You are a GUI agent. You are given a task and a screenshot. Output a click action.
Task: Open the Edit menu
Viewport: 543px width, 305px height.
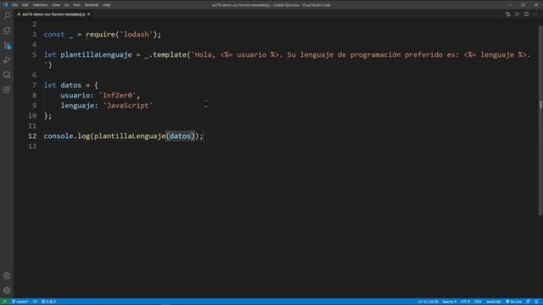pyautogui.click(x=25, y=5)
